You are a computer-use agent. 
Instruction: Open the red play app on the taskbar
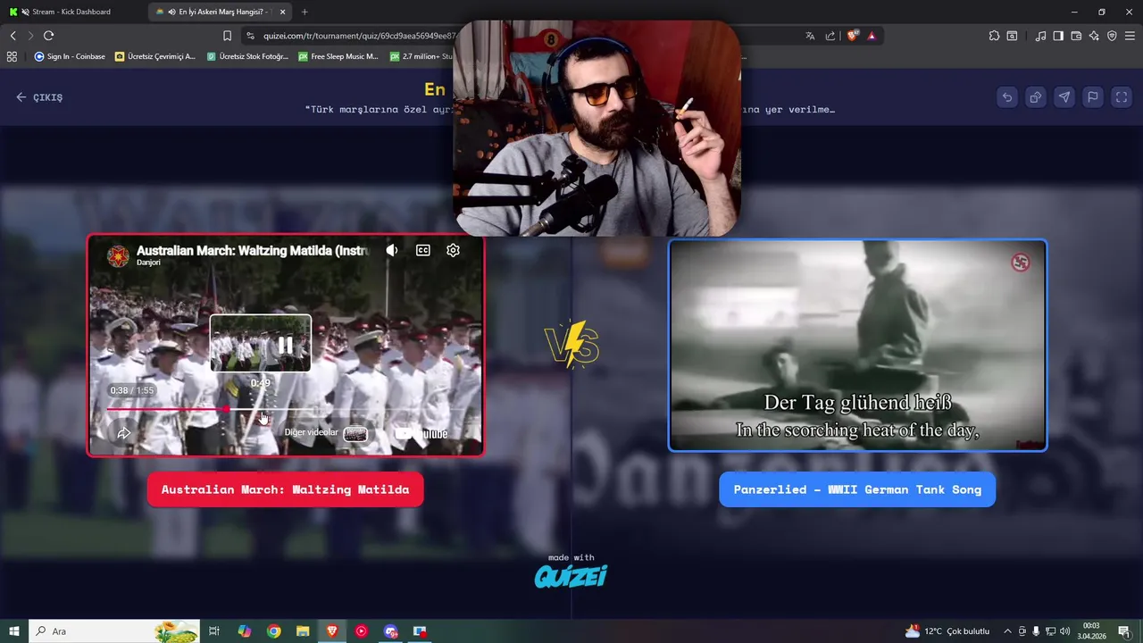point(361,631)
